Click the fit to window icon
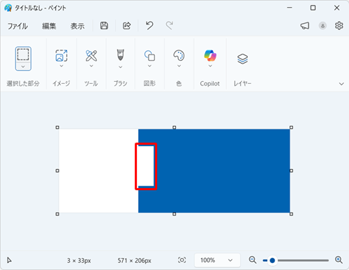349x270 pixels. click(x=181, y=260)
